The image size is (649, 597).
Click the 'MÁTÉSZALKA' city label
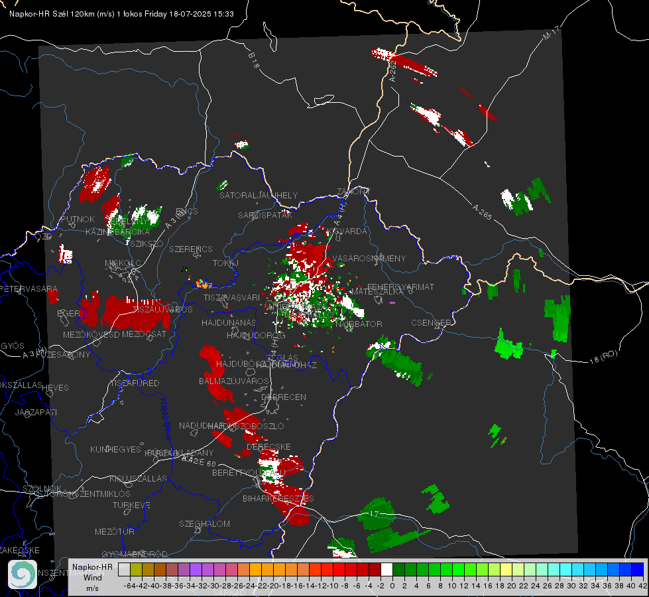(377, 291)
